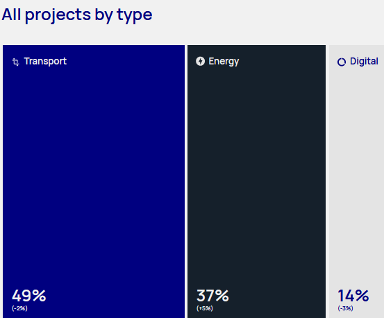Select the near-black Energy bar
The height and width of the screenshot is (318, 384).
[257, 182]
